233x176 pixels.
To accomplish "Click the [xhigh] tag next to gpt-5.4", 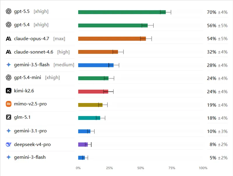I will click(x=41, y=25).
